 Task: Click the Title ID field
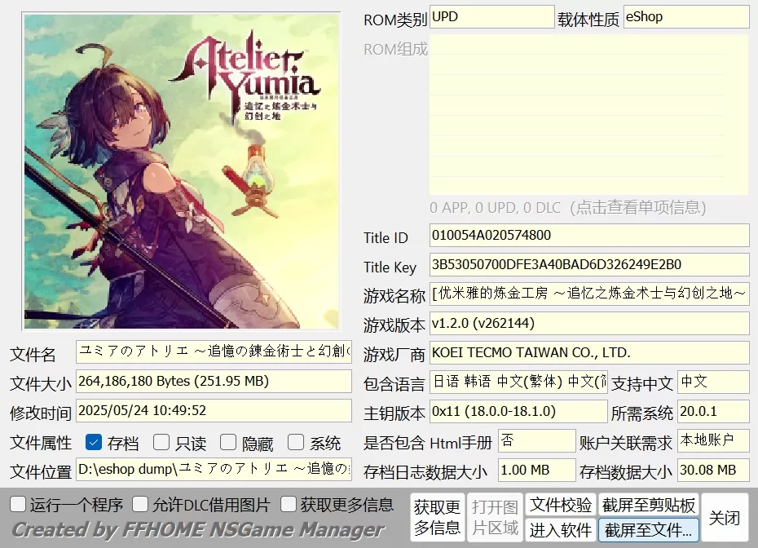(588, 236)
